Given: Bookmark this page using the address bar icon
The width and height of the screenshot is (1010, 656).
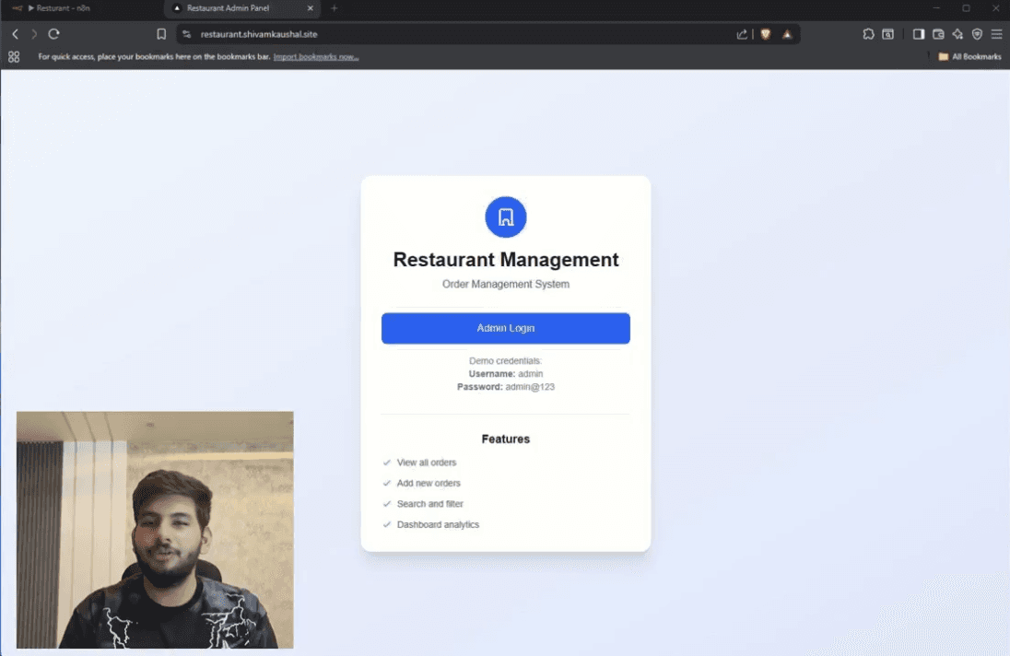Looking at the screenshot, I should pyautogui.click(x=161, y=34).
